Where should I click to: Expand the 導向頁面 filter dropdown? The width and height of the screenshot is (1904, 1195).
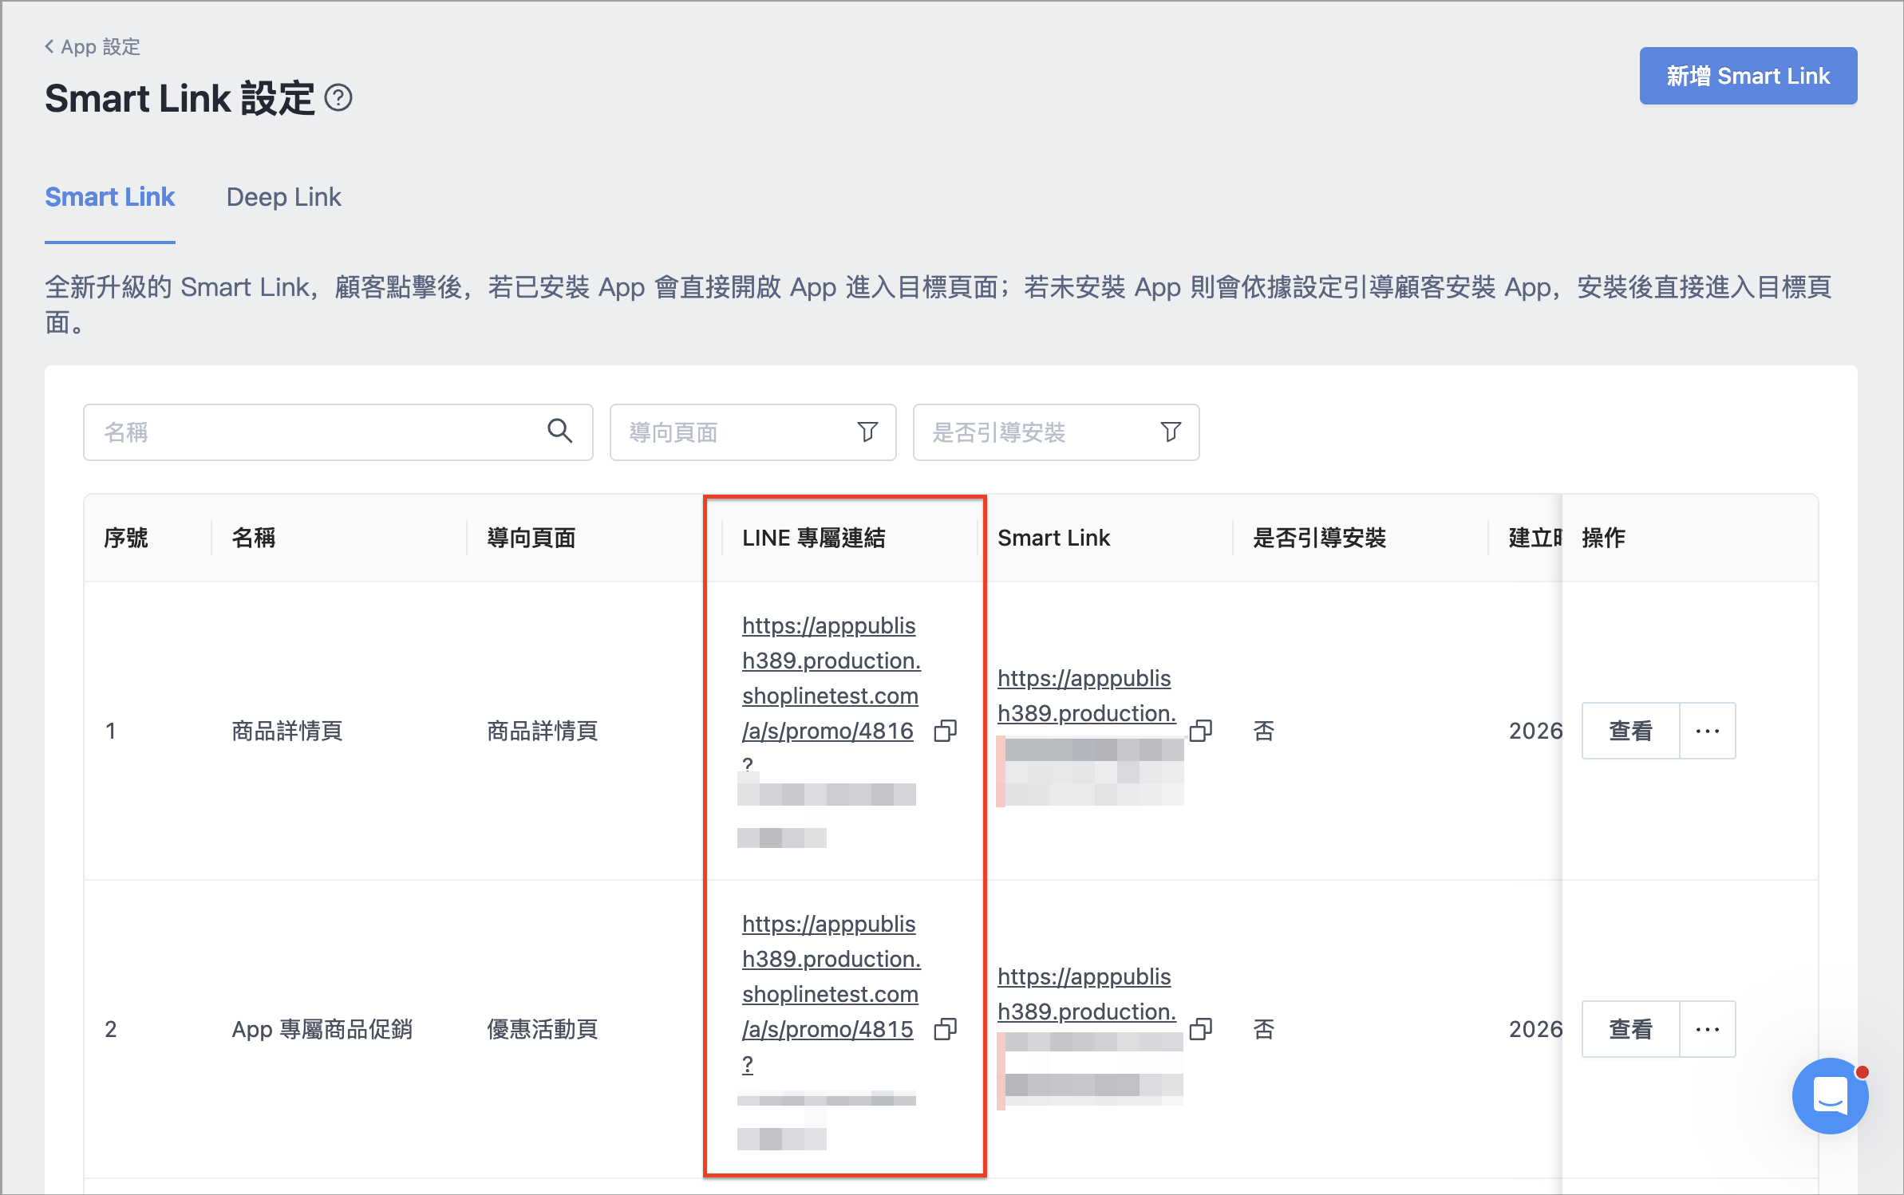pos(753,432)
